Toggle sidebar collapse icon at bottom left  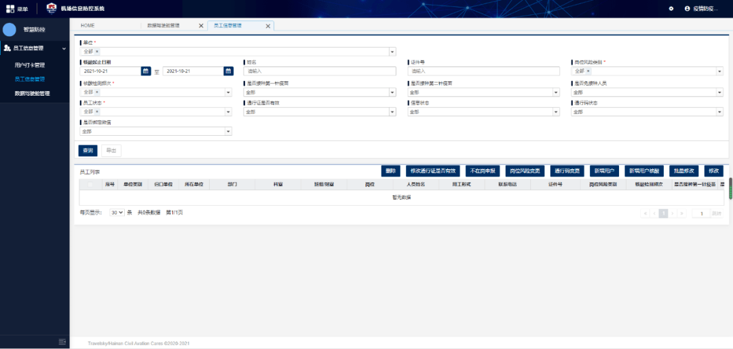pos(62,342)
